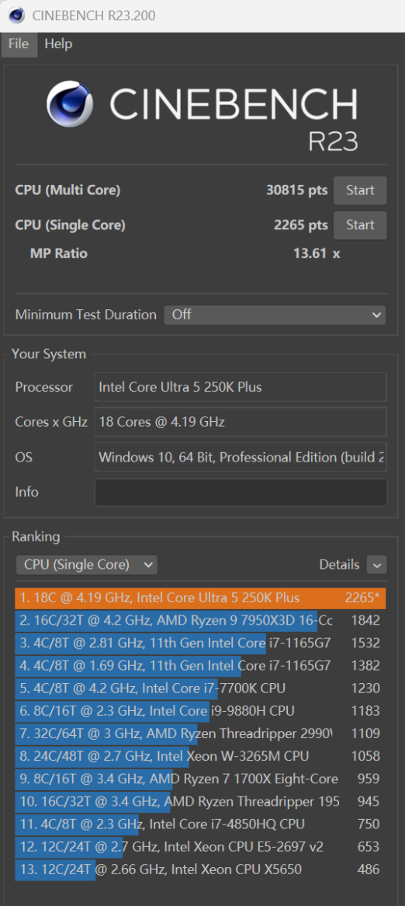Image resolution: width=405 pixels, height=906 pixels.
Task: Select the Core i7-7700K CPU ranking row
Action: click(x=200, y=688)
